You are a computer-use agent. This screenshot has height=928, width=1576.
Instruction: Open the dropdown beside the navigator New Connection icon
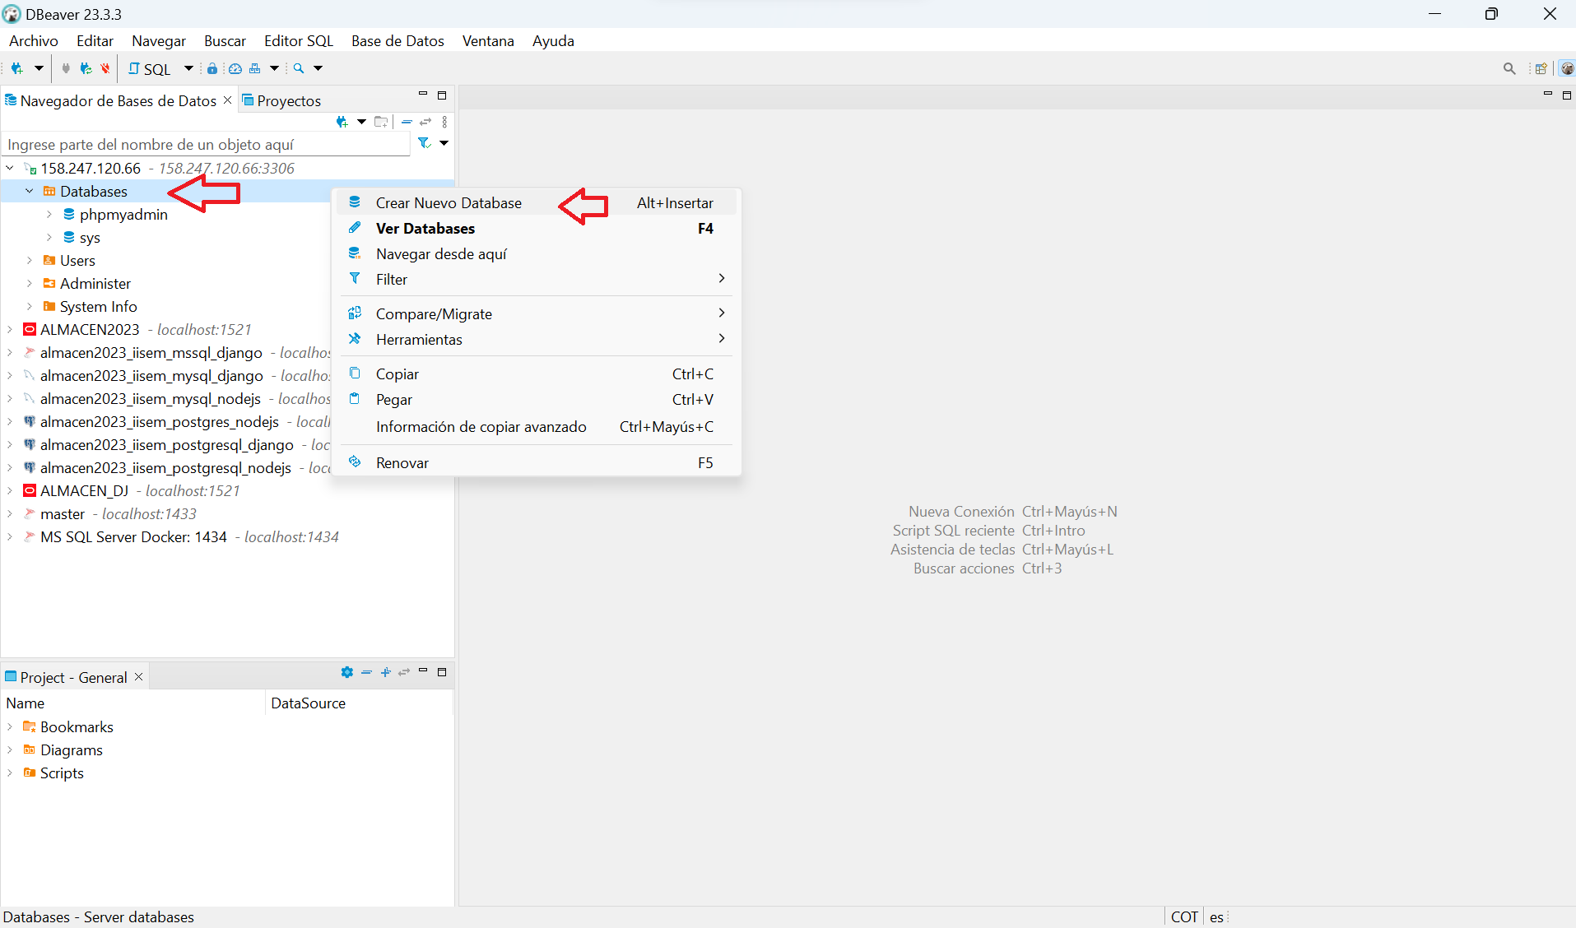point(361,123)
